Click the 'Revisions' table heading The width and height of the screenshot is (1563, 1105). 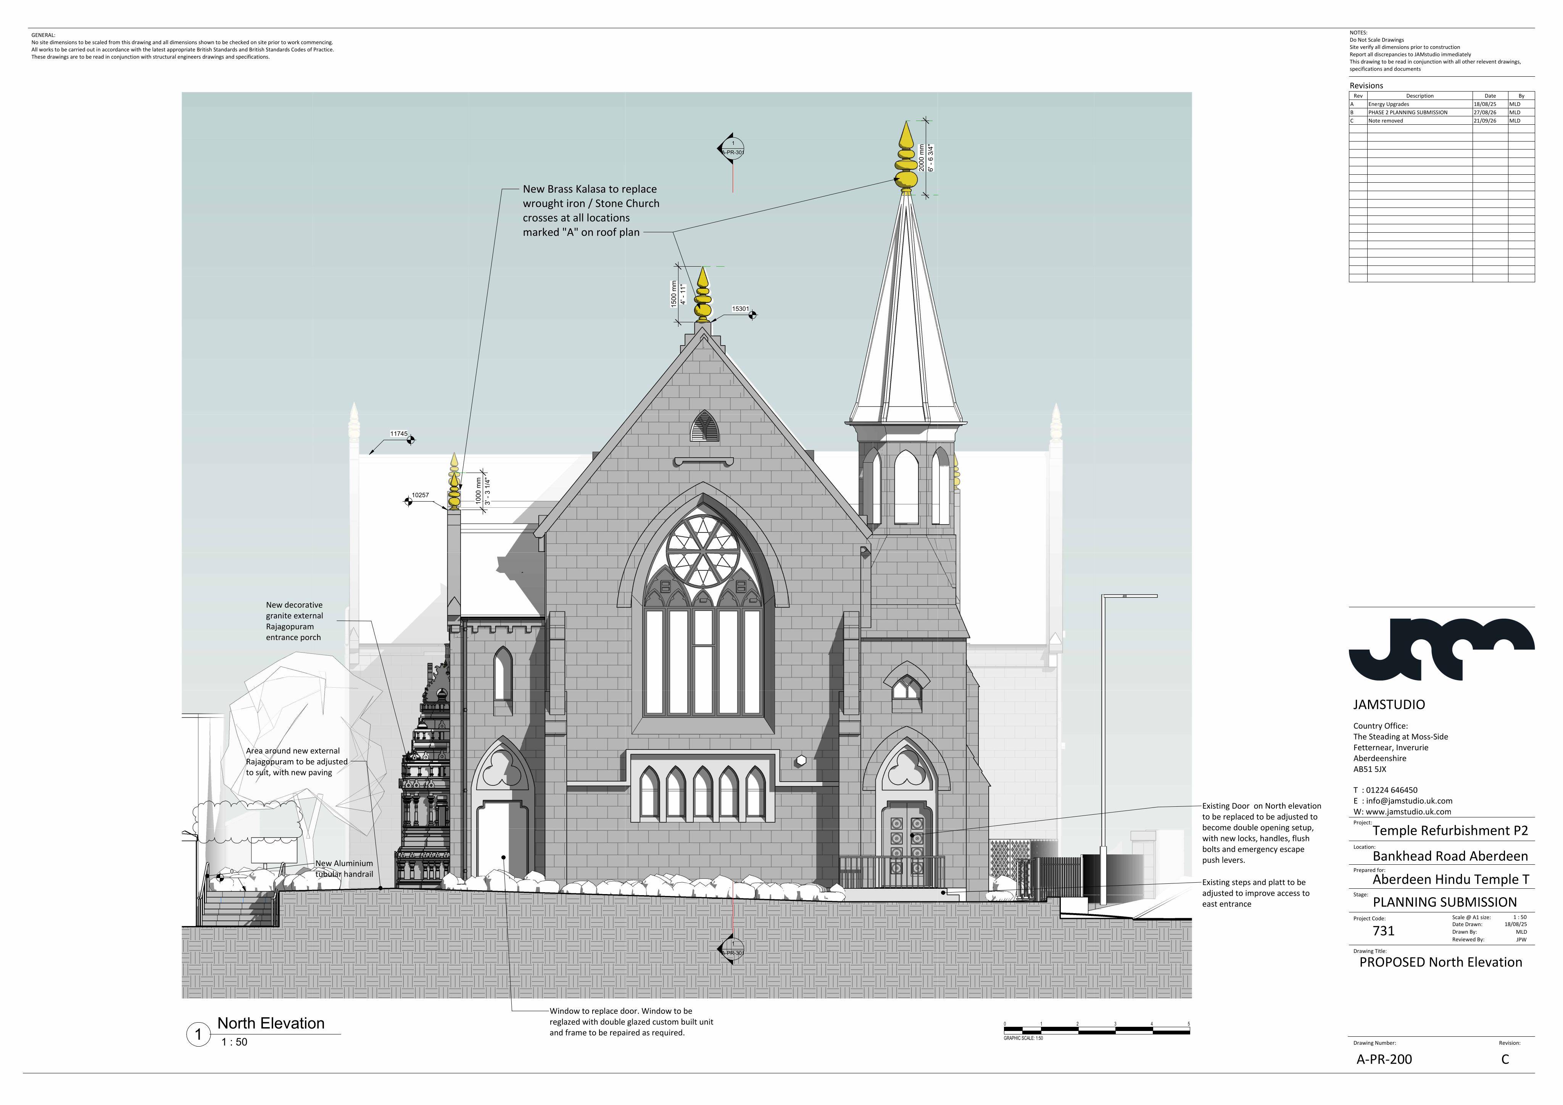click(x=1366, y=86)
